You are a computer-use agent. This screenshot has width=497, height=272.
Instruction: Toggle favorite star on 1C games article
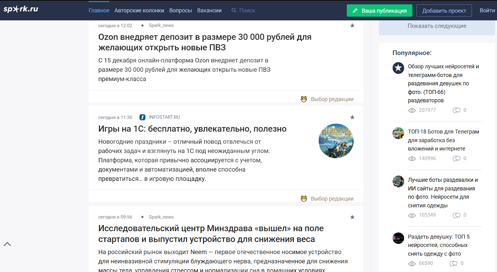(352, 117)
